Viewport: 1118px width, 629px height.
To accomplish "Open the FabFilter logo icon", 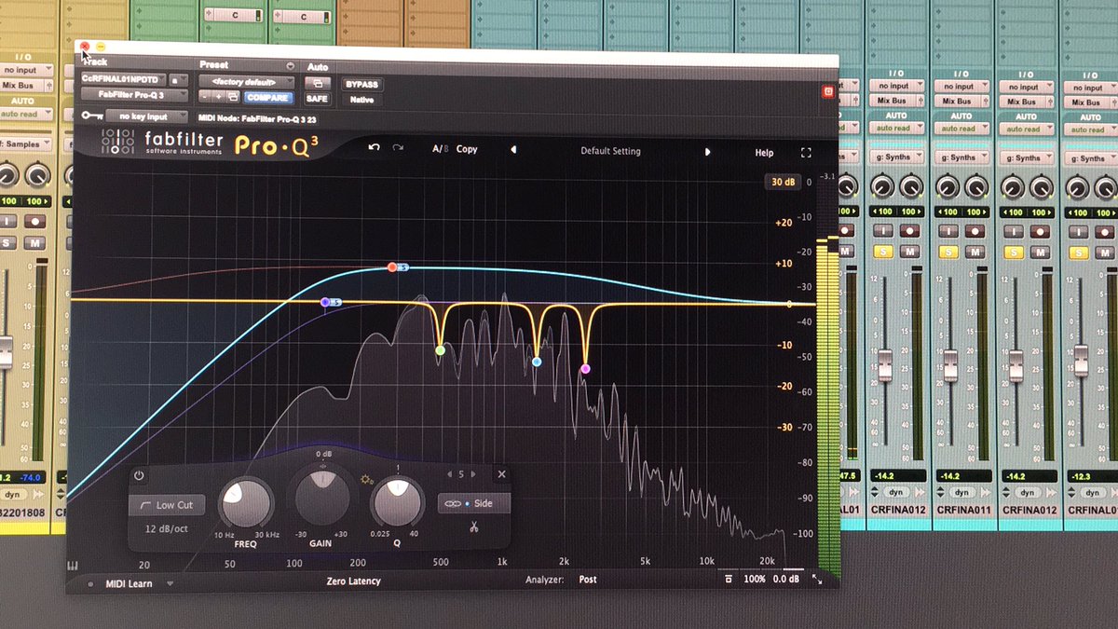I will (x=117, y=143).
